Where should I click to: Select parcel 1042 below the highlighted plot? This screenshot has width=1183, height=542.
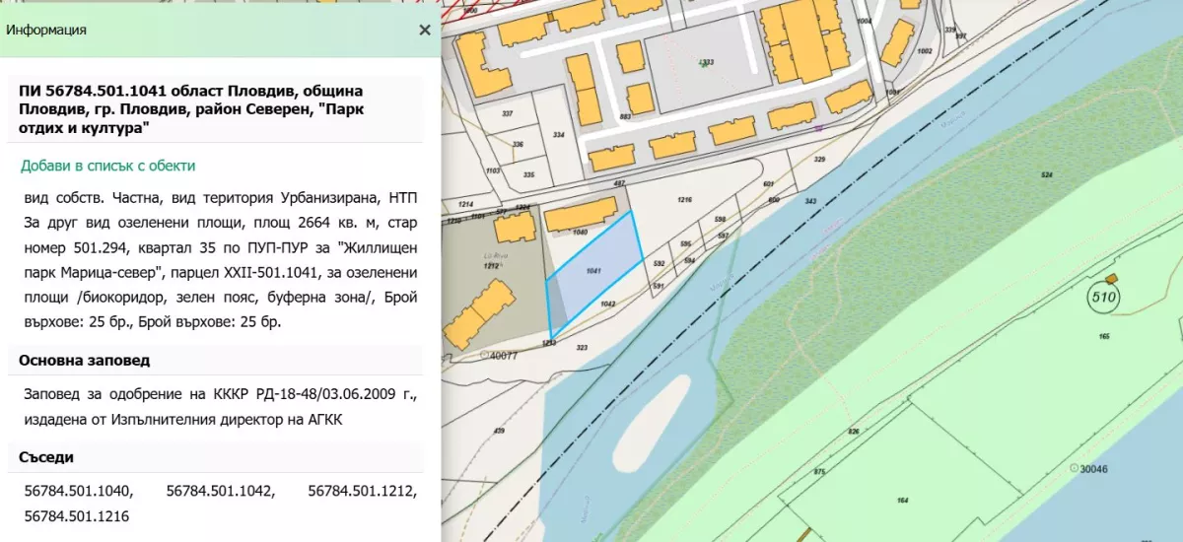coord(607,305)
